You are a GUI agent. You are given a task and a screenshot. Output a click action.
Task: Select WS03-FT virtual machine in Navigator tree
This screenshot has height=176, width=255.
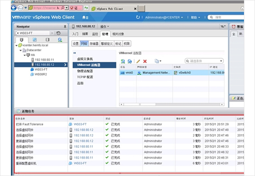(x=39, y=70)
